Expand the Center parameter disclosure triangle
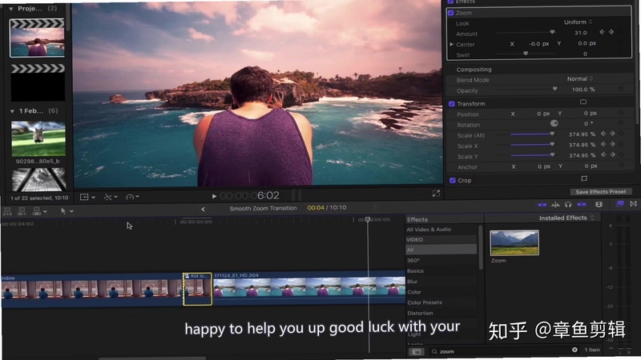This screenshot has height=360, width=641. click(x=452, y=44)
